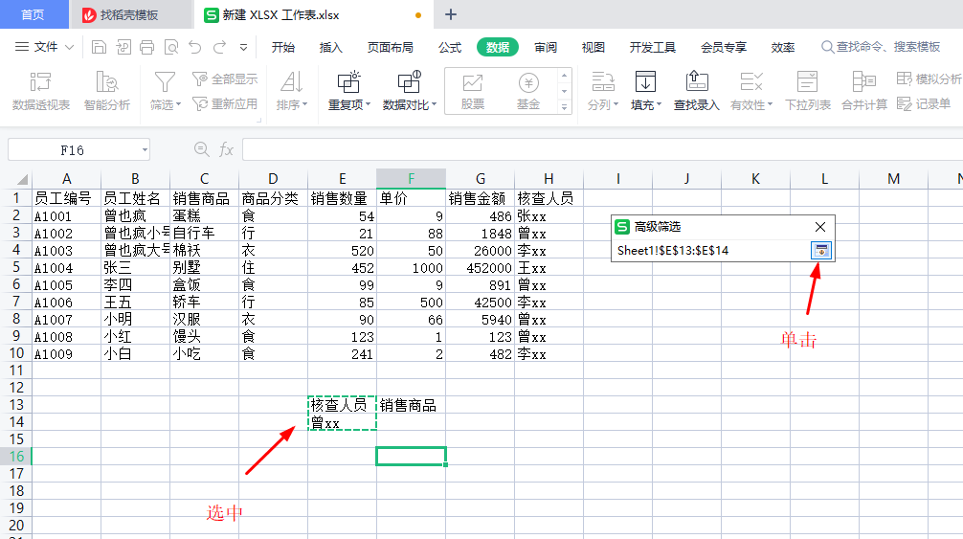
Task: Close the 高级筛选 dialog
Action: [820, 227]
